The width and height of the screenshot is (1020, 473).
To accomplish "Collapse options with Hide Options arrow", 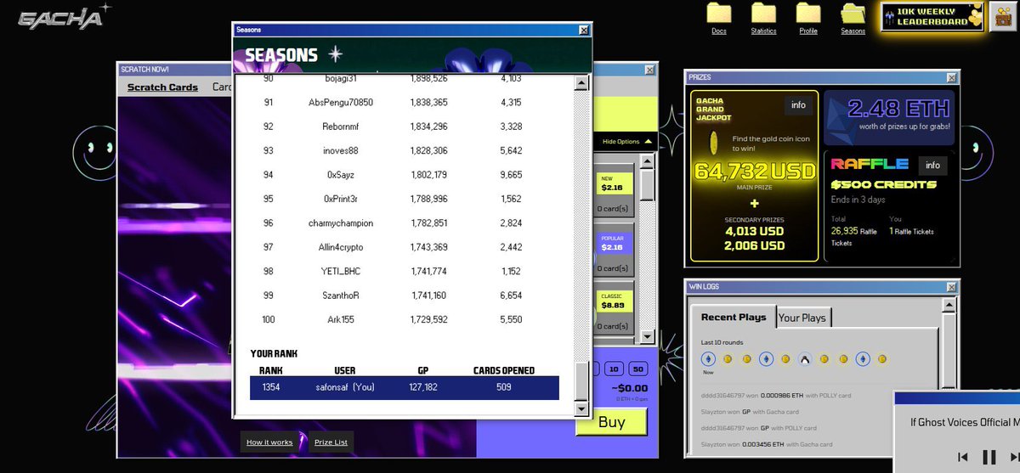I will [x=648, y=142].
